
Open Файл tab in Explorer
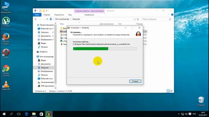[37, 15]
